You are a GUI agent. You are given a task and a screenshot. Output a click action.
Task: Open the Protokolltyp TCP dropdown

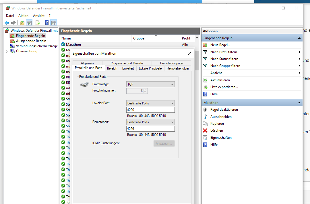click(x=150, y=84)
